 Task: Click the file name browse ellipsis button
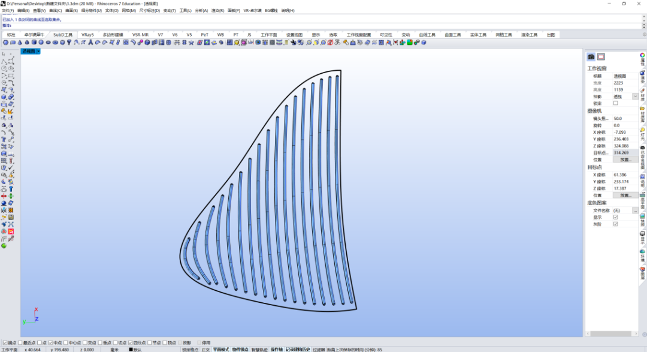[x=635, y=210]
